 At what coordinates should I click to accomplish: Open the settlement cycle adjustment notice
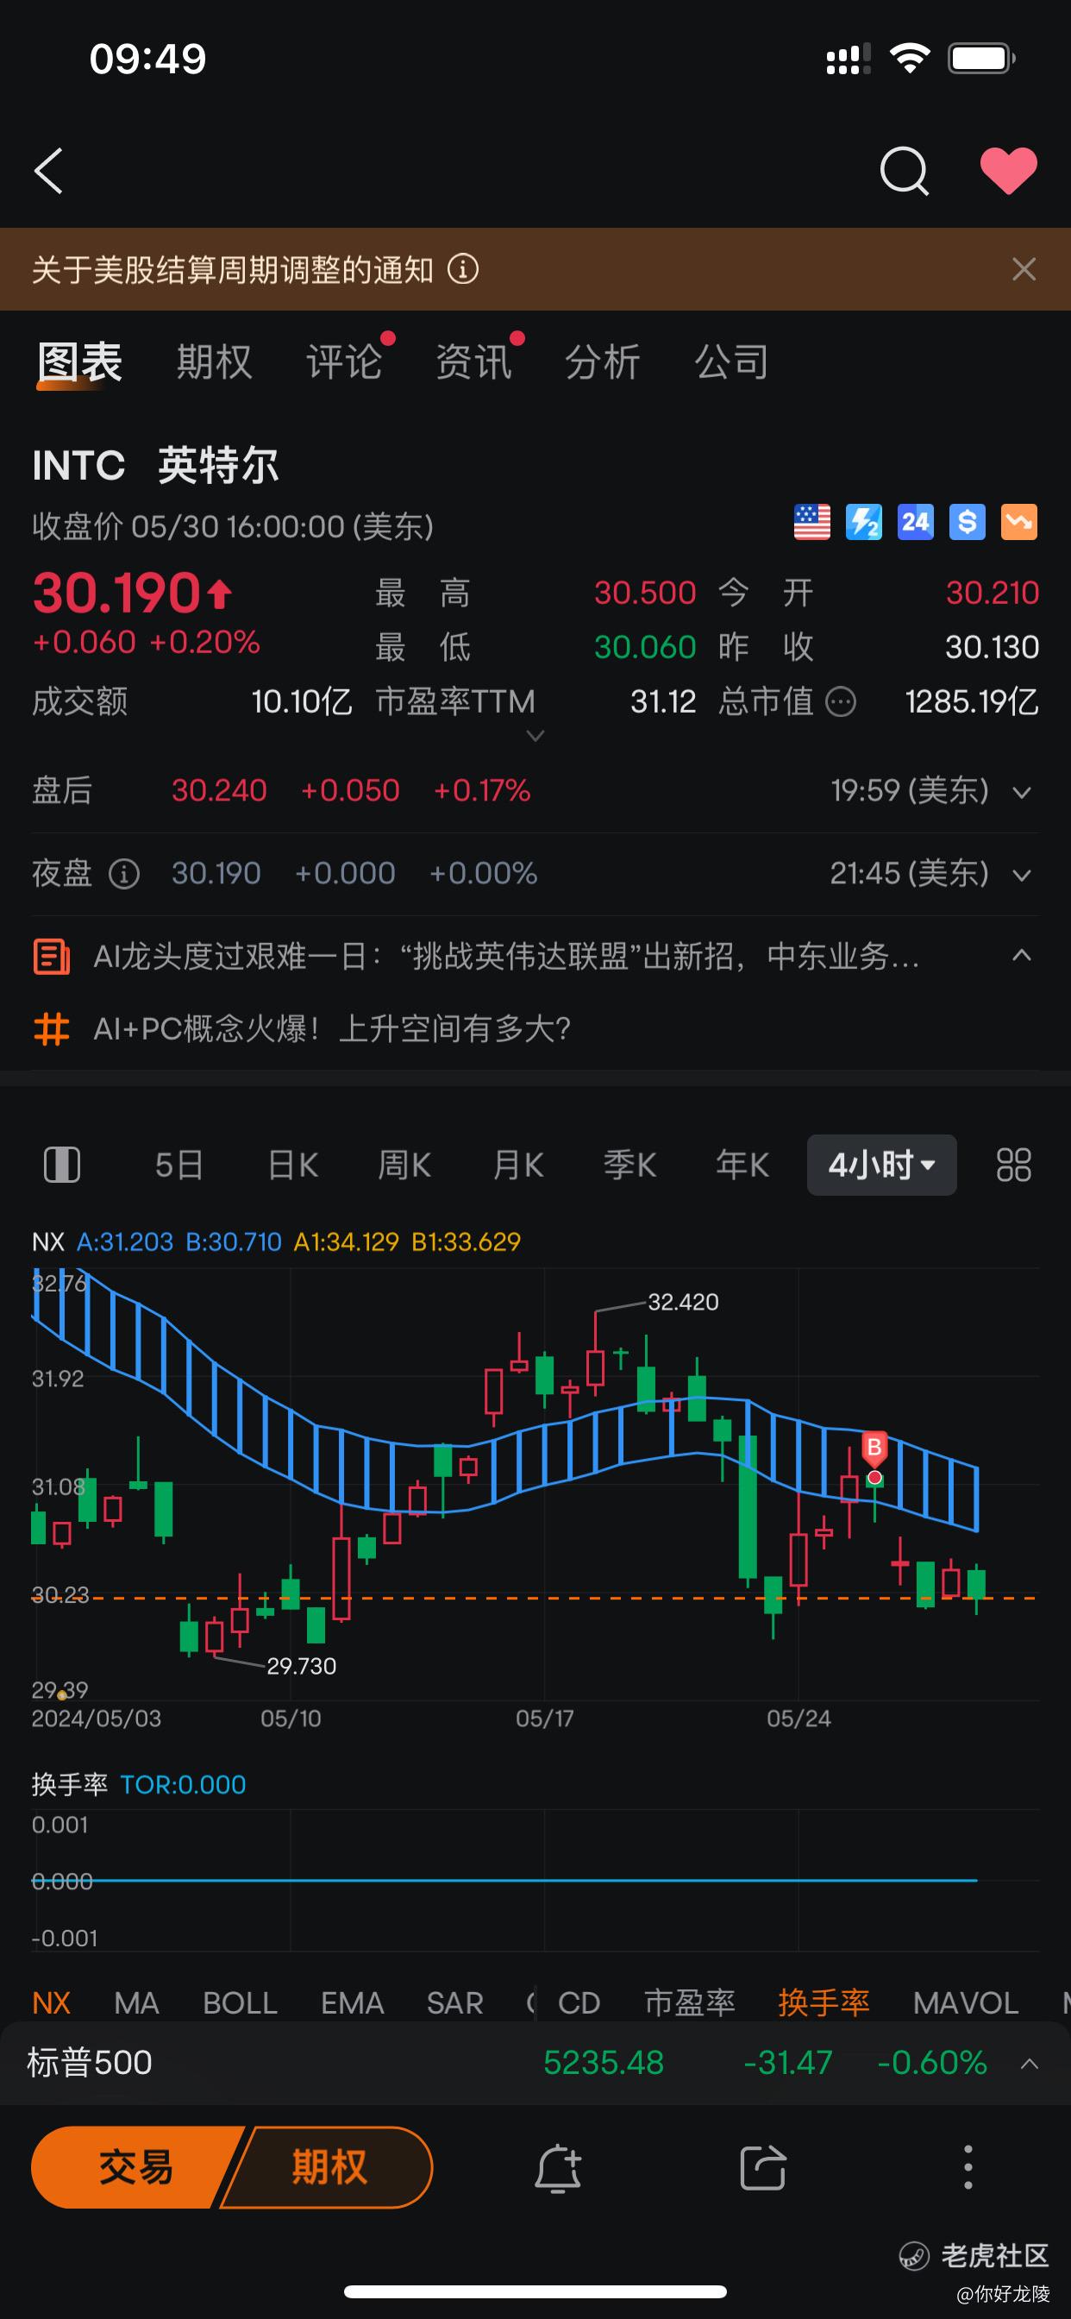pos(233,269)
